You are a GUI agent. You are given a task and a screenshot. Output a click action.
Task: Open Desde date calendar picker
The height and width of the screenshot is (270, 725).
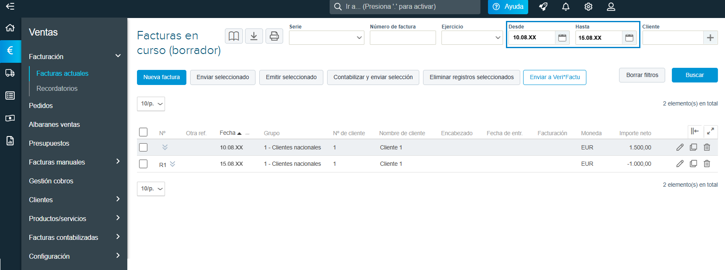(x=562, y=38)
